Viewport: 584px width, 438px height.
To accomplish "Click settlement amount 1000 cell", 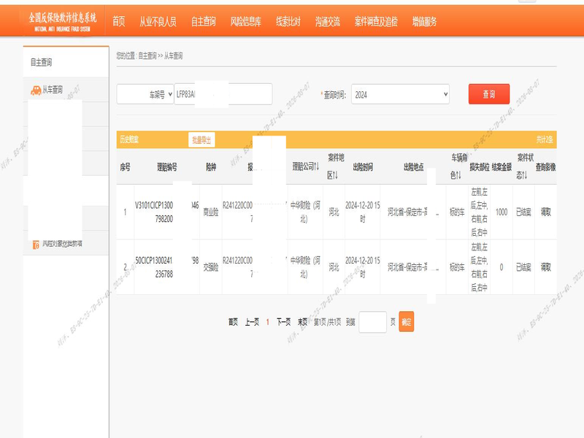I will click(x=502, y=212).
